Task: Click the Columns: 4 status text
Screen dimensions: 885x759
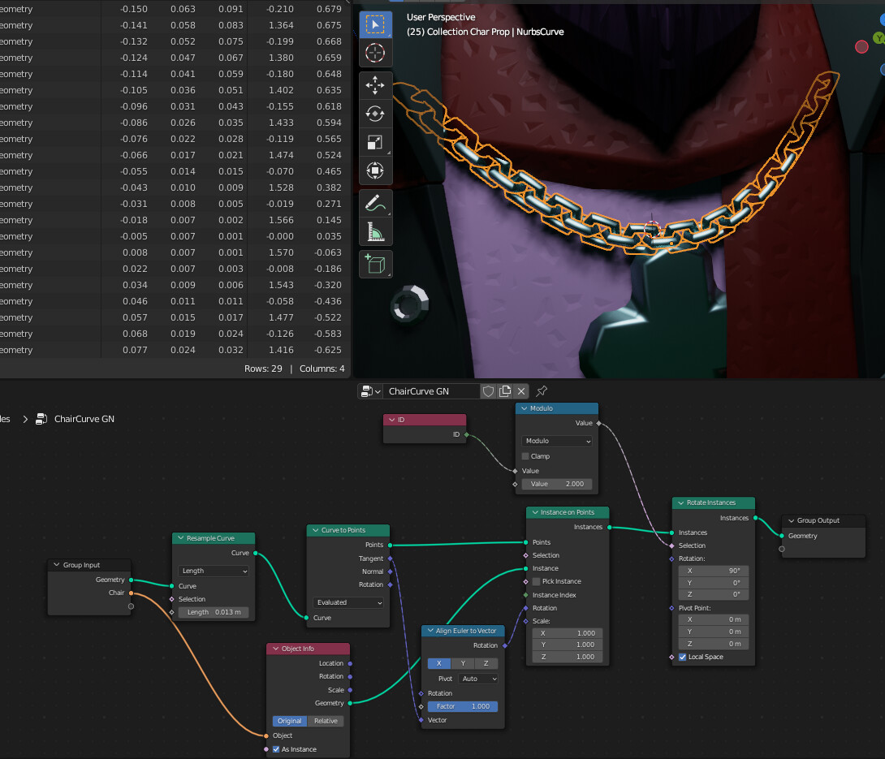Action: tap(322, 369)
